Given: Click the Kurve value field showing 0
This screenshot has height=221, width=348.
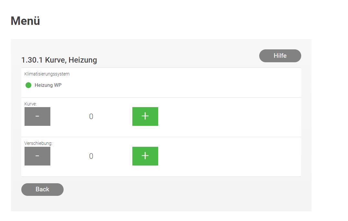Looking at the screenshot, I should pos(91,116).
